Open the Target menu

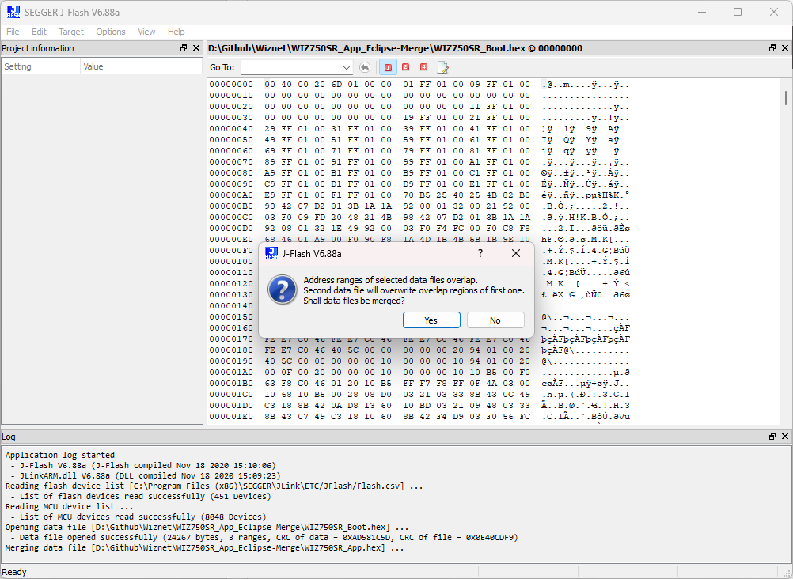tap(70, 32)
